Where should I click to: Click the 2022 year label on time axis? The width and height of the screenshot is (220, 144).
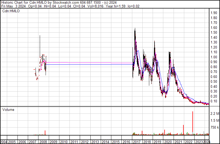189,142
